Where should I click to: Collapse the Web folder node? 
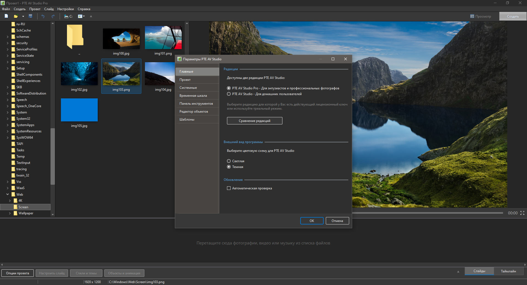[x=8, y=194]
